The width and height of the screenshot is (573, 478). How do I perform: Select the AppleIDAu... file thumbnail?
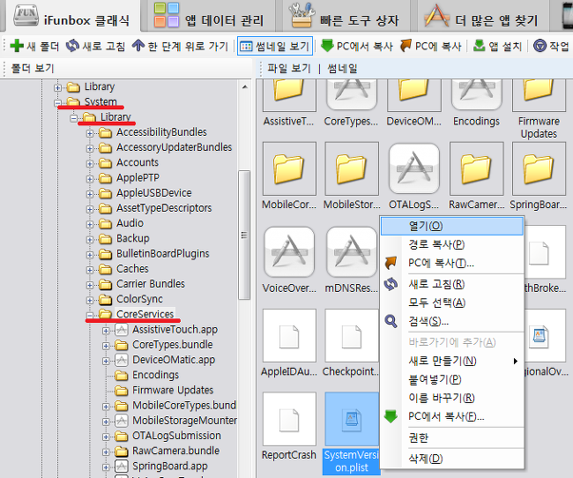coord(289,336)
